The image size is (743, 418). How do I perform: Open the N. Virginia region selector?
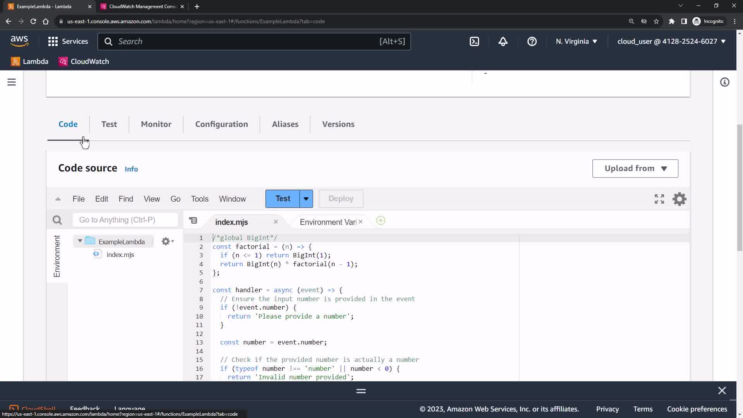tap(576, 41)
